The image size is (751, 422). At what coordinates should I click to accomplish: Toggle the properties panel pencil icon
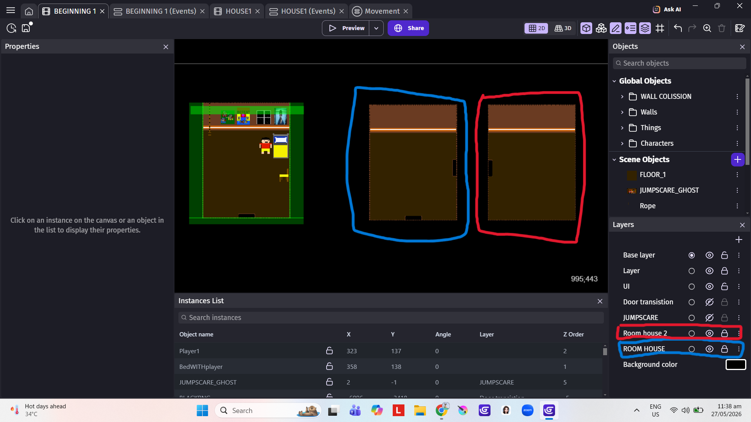point(616,28)
